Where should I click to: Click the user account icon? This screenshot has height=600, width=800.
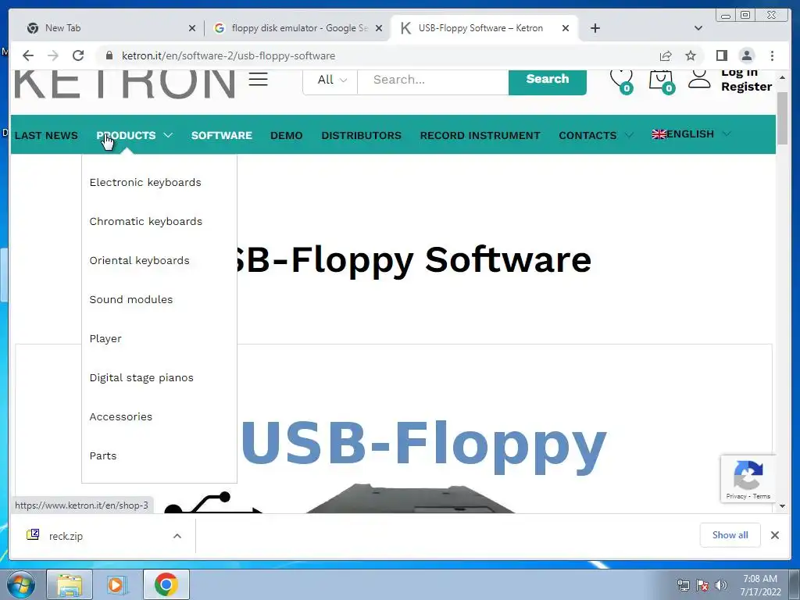699,79
